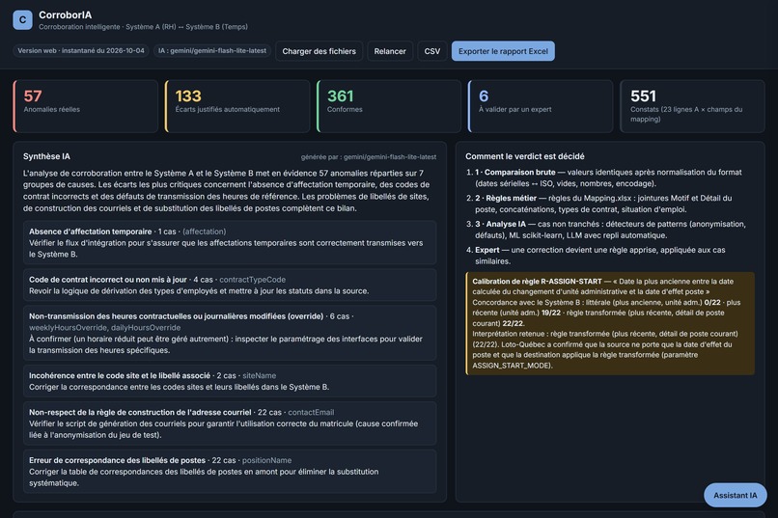Open Incohérence entre le code site group
778x518 pixels.
click(x=230, y=381)
